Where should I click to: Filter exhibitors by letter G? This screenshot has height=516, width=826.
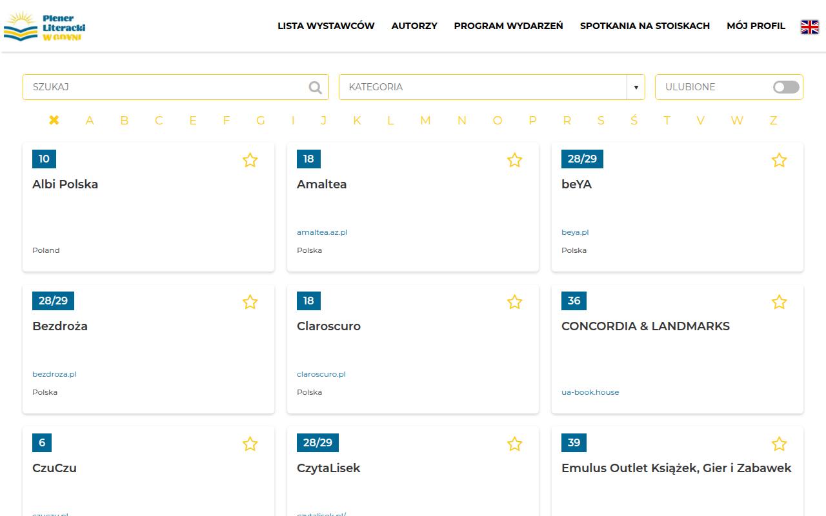point(261,121)
